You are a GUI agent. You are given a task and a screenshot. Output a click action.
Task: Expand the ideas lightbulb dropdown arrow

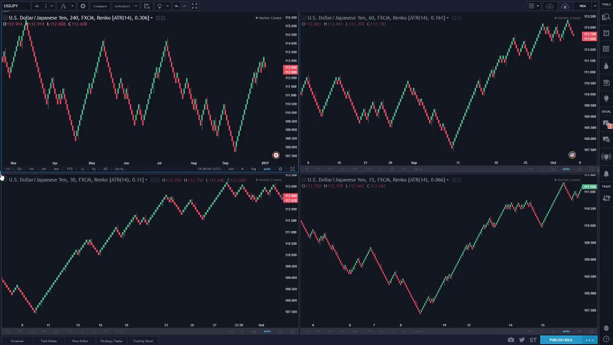pos(167,6)
